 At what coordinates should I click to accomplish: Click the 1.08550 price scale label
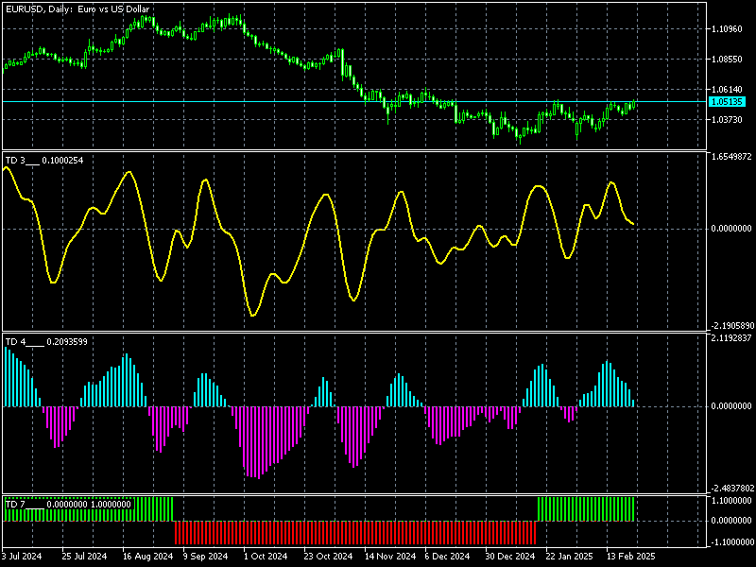tap(727, 60)
